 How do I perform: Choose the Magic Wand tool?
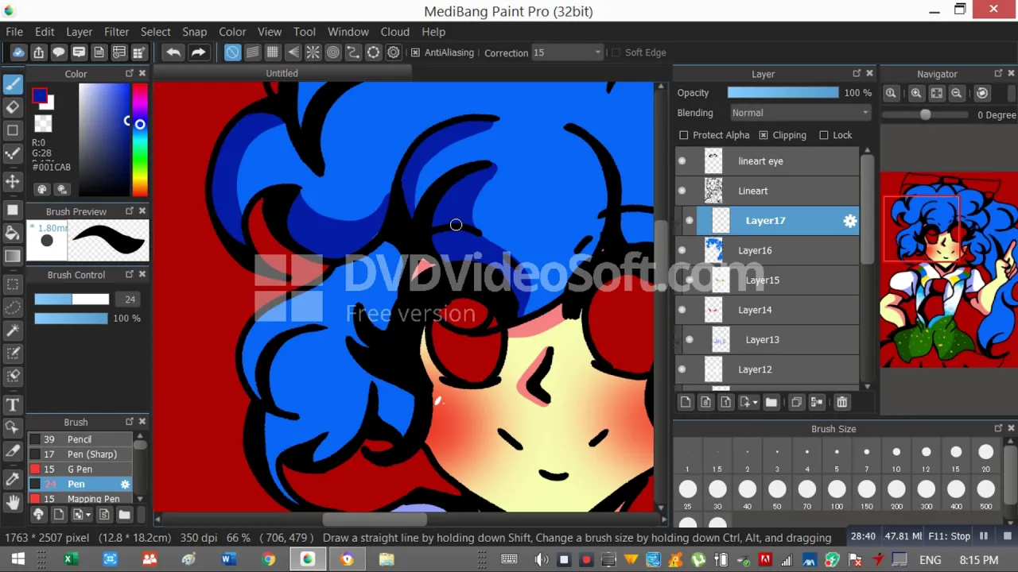13,330
